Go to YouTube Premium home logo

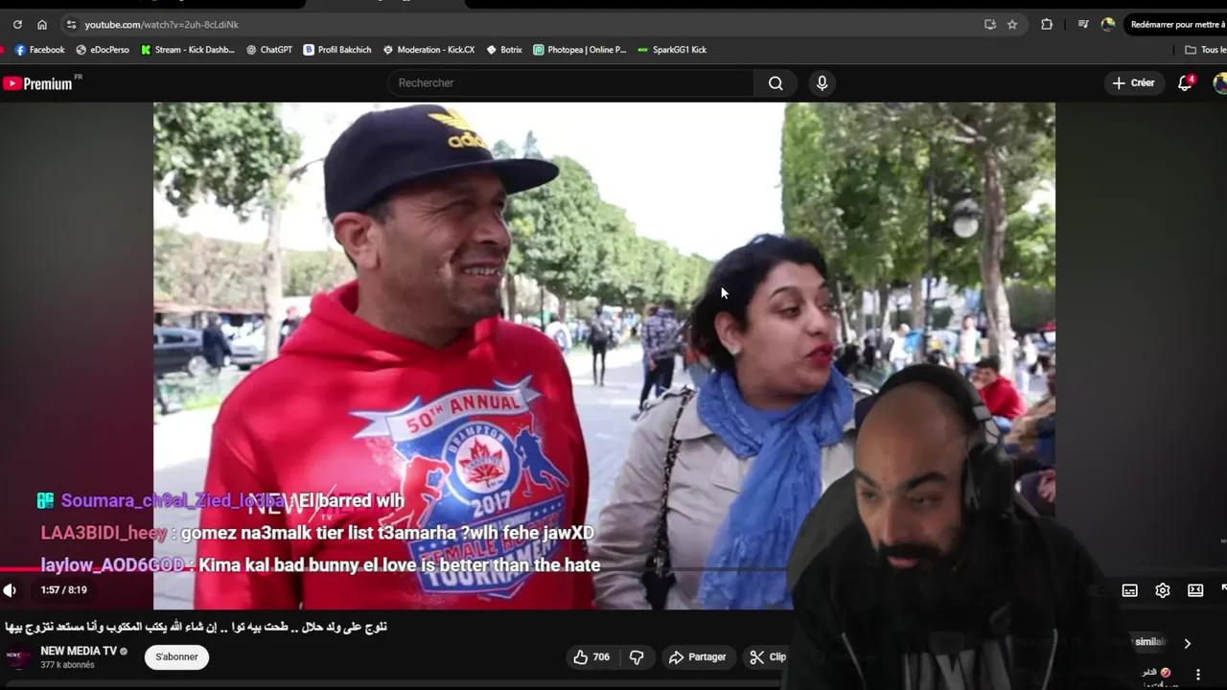[37, 83]
